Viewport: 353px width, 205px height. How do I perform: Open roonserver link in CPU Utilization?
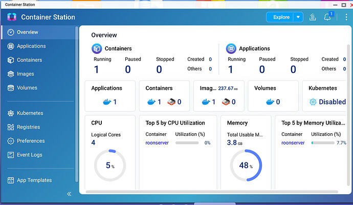point(157,143)
